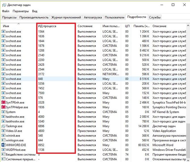The width and height of the screenshot is (190, 162).
Task: Click icon of taskhostw.exe PID 5340
Action: [x=3, y=121]
